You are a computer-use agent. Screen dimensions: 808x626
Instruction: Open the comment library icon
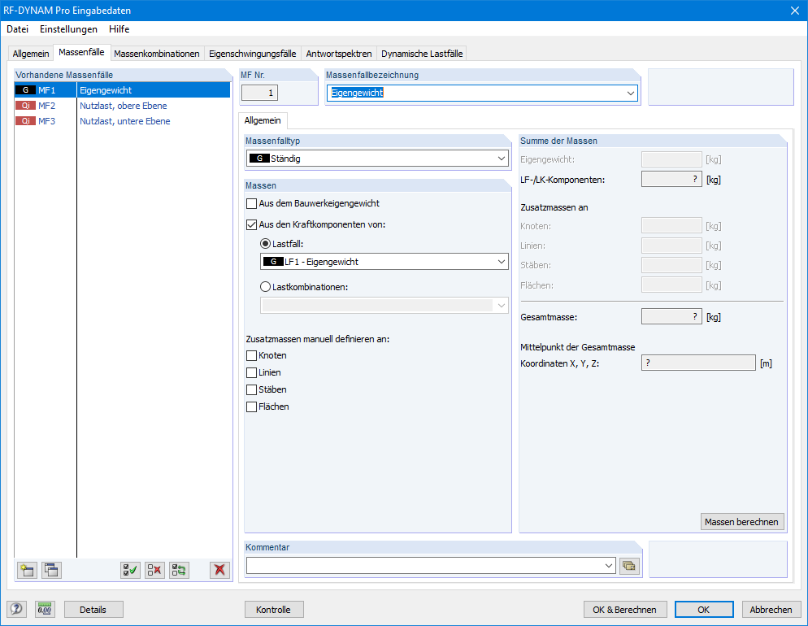tap(629, 566)
